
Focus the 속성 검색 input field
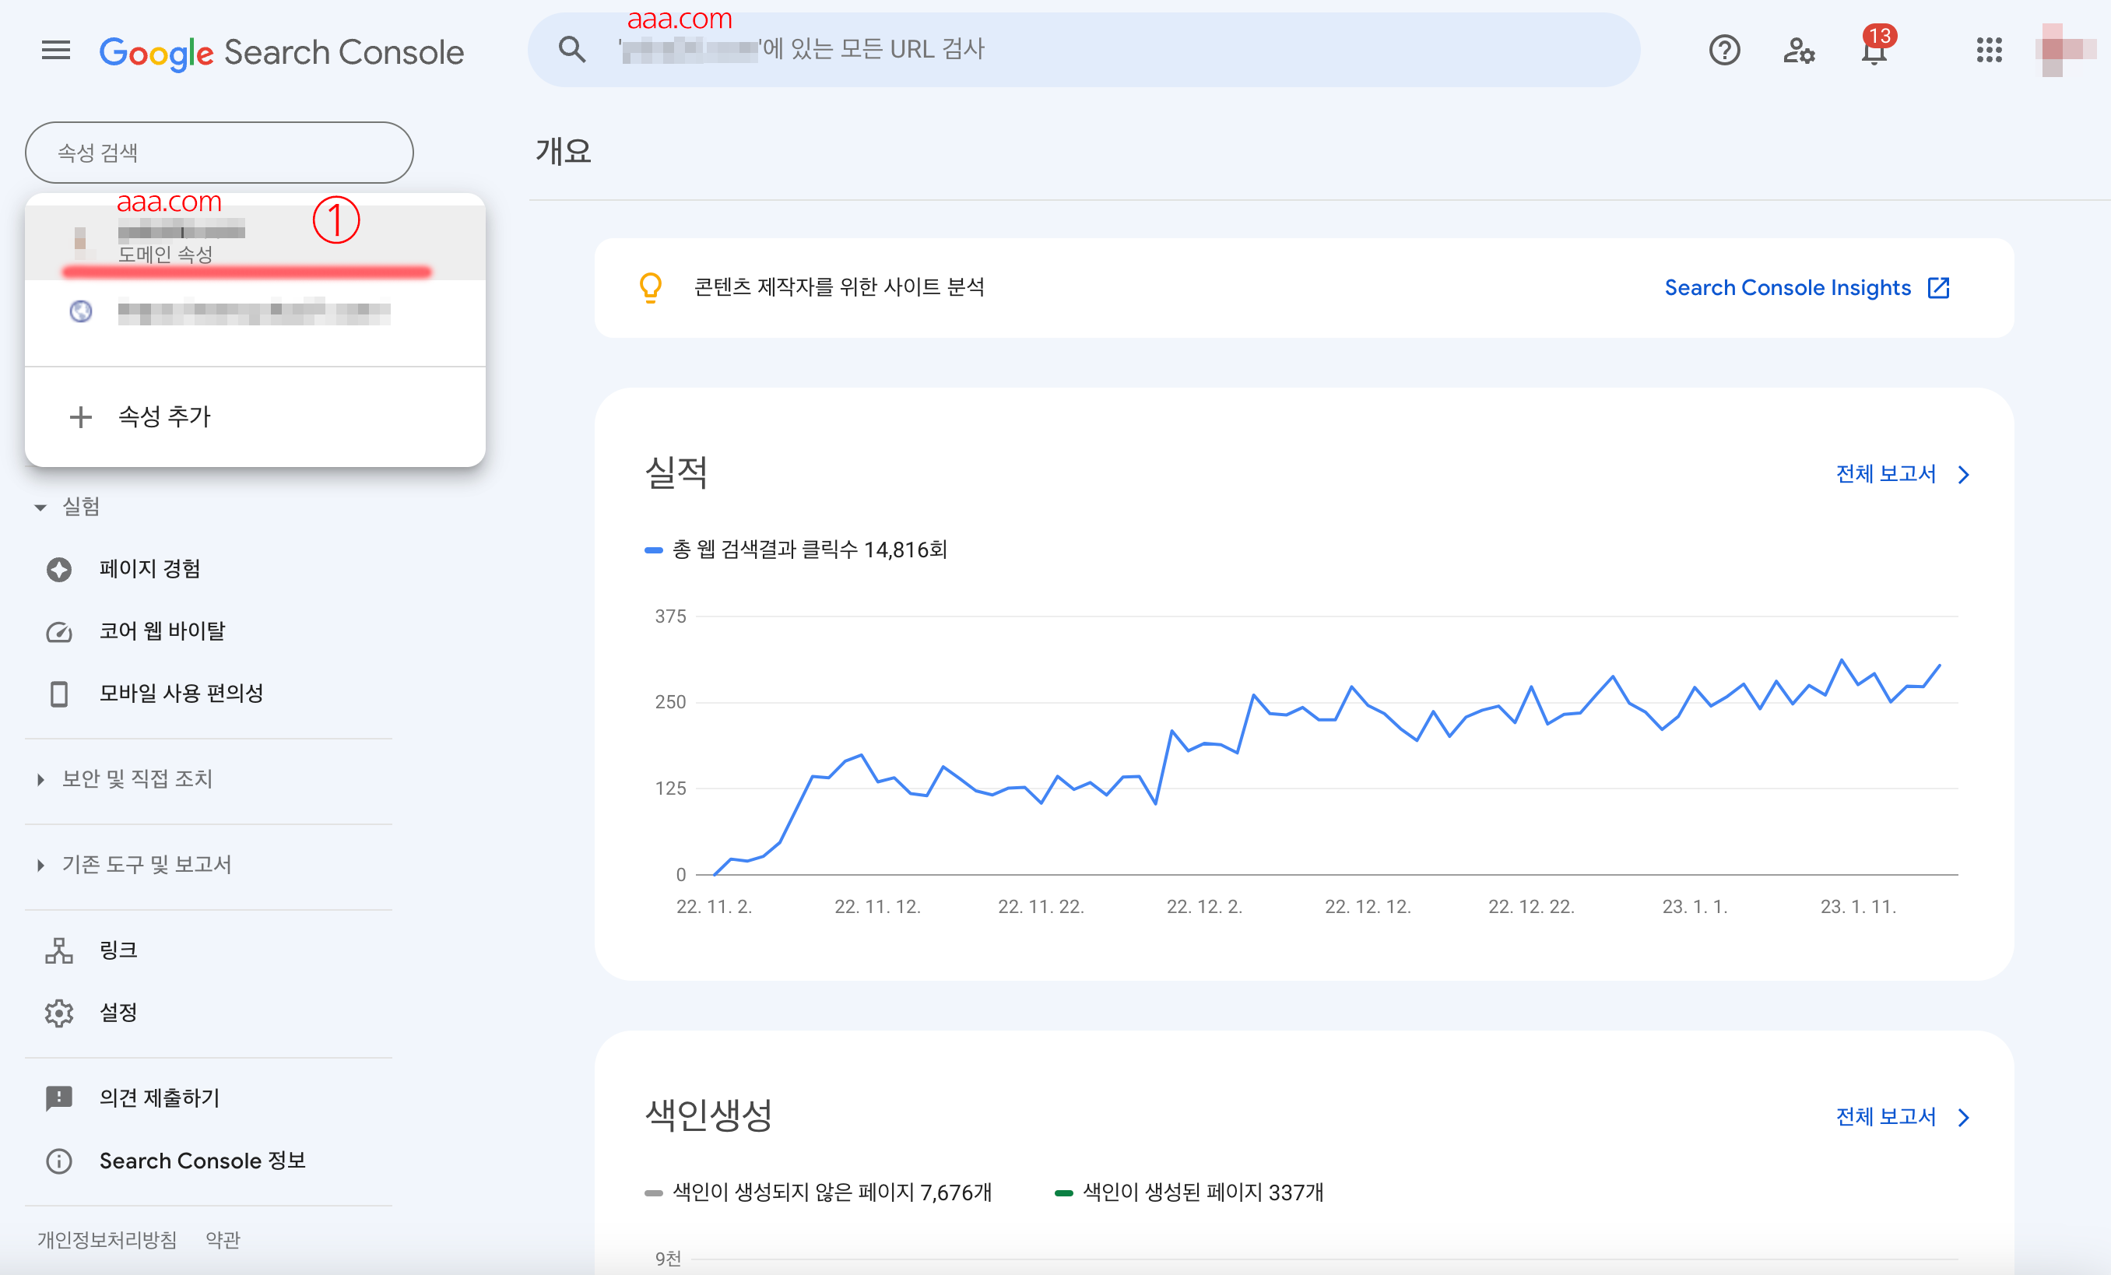(x=220, y=153)
